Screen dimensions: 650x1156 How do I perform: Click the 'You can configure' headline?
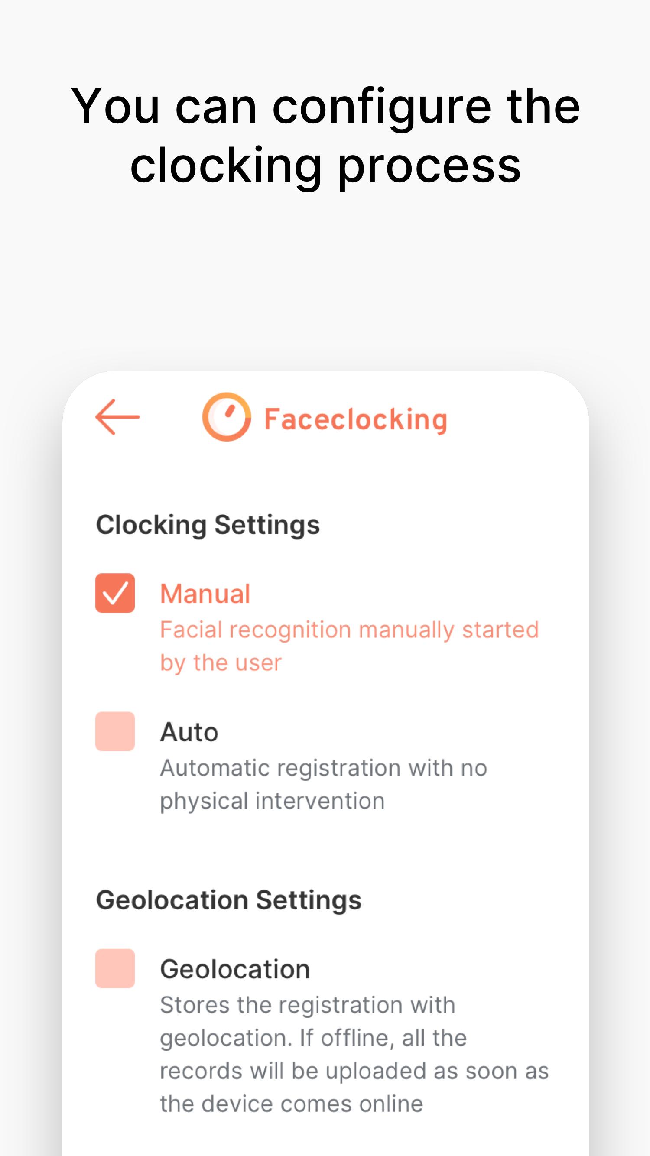click(325, 106)
